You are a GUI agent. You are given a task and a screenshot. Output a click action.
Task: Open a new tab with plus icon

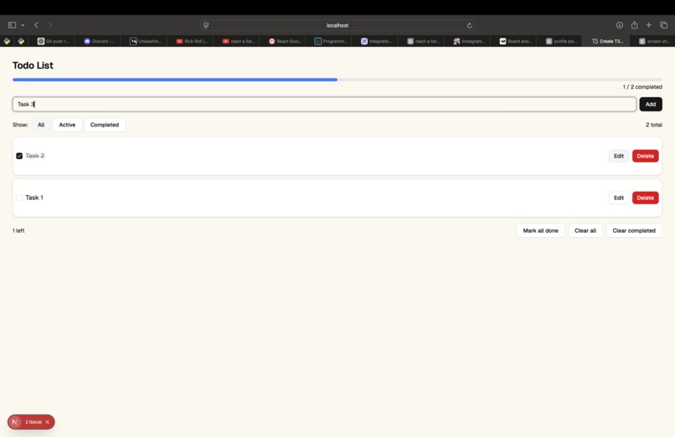pyautogui.click(x=649, y=25)
